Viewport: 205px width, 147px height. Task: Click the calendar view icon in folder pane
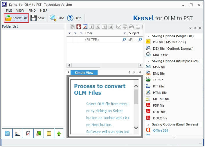[x=7, y=133]
